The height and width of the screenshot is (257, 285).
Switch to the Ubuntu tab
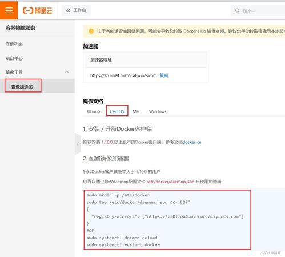(94, 111)
